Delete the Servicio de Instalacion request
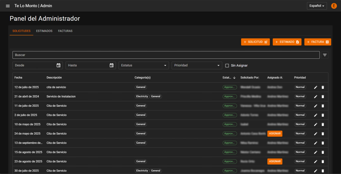This screenshot has width=341, height=174. point(323,96)
